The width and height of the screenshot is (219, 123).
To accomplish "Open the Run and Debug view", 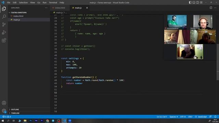I will pos(4,32).
